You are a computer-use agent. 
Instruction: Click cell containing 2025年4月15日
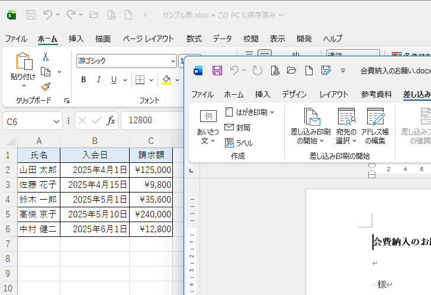point(95,185)
